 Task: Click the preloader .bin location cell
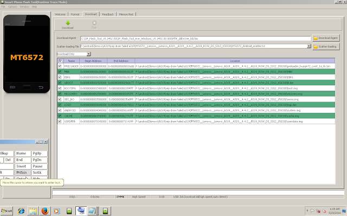[235, 66]
